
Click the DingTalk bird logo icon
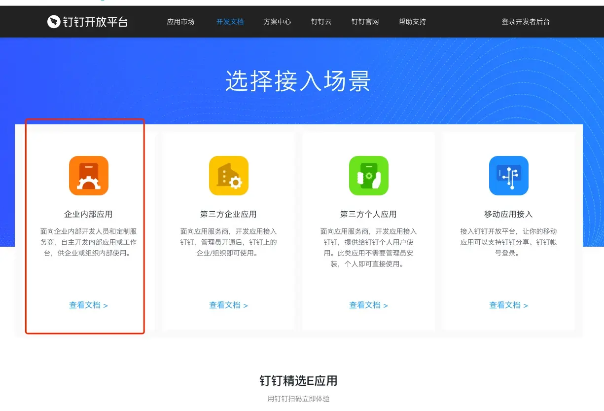pos(53,22)
